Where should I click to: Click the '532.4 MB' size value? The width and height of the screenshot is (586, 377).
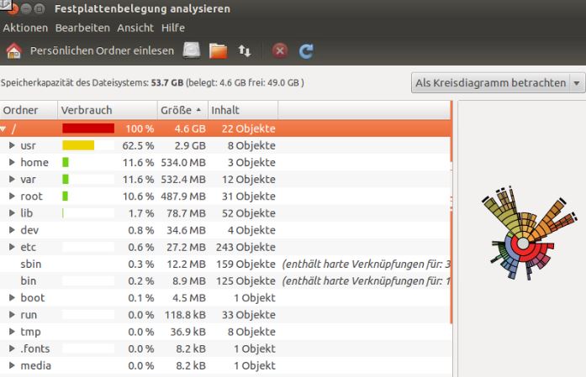click(183, 180)
